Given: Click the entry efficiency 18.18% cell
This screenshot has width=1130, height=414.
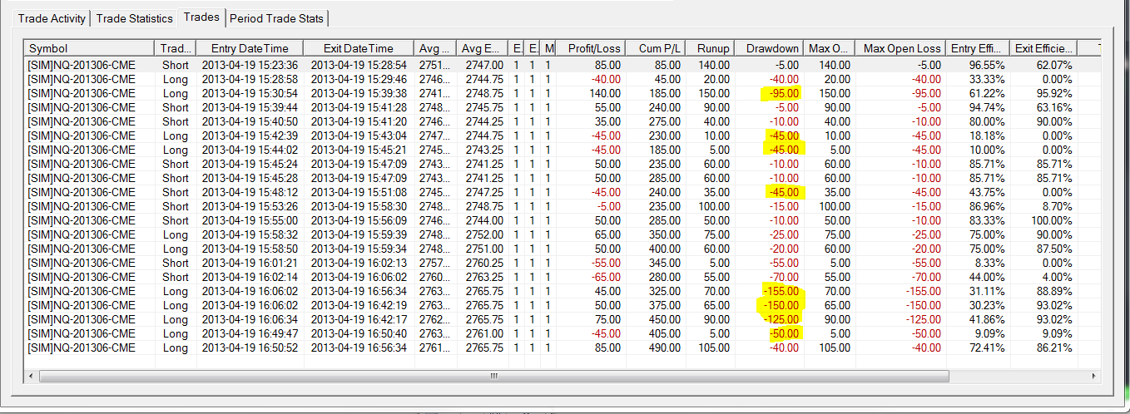Looking at the screenshot, I should click(x=988, y=136).
